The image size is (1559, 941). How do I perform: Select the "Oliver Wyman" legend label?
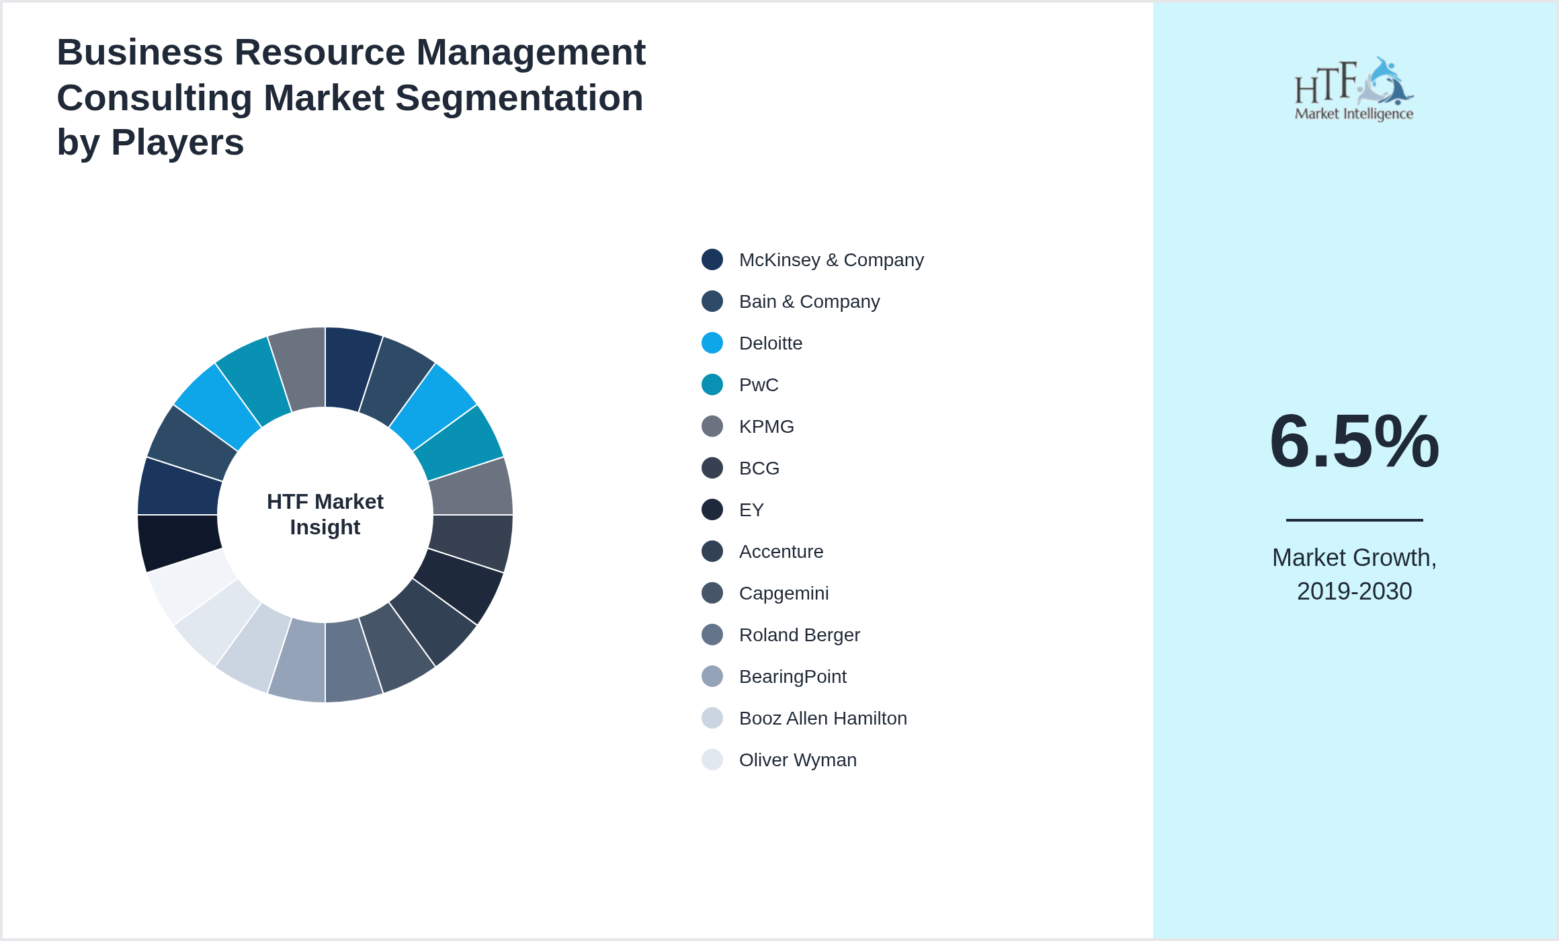click(x=798, y=760)
